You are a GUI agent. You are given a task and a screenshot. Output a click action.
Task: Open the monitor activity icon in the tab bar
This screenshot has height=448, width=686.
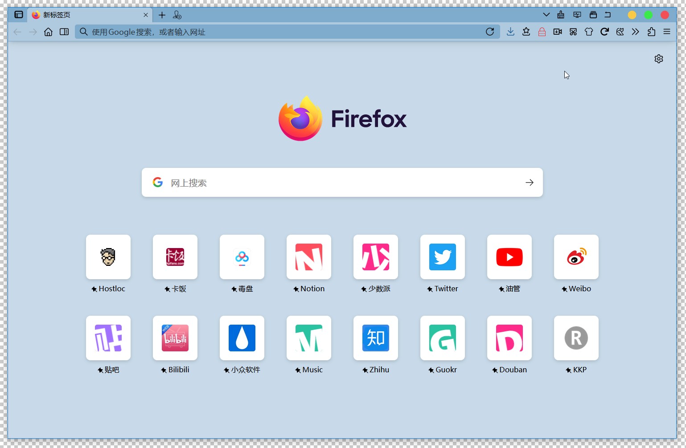click(577, 15)
